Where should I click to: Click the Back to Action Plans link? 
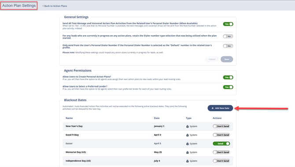55,6
